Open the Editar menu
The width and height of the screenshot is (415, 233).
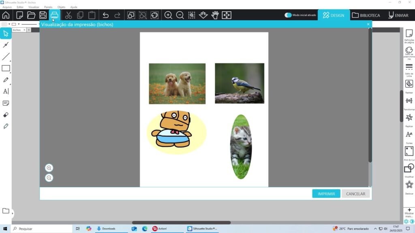click(20, 7)
